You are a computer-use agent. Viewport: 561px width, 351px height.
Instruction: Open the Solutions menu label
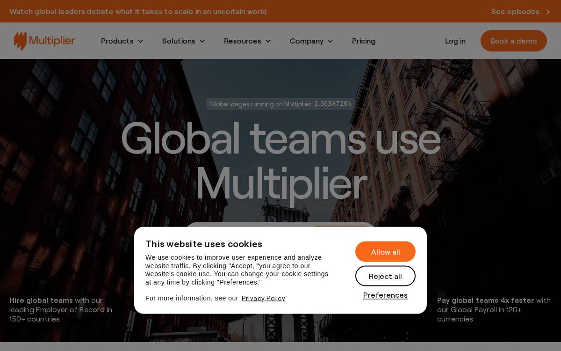click(179, 41)
